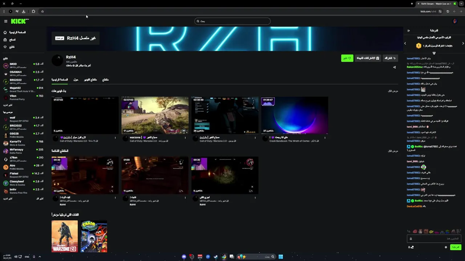Image resolution: width=465 pixels, height=261 pixels.
Task: Open options menu for the 02:07:02 Warzone video
Action: (x=185, y=138)
